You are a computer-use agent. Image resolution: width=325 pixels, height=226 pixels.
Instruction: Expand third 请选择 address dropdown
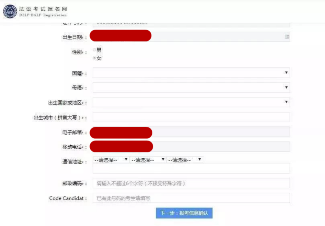pos(185,160)
